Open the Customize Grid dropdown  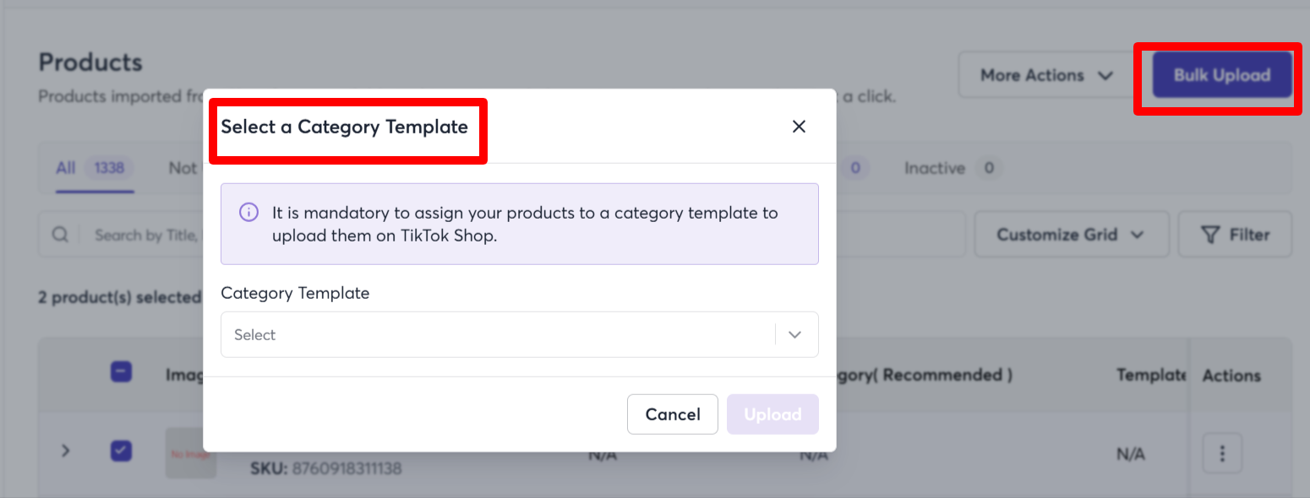(1071, 235)
